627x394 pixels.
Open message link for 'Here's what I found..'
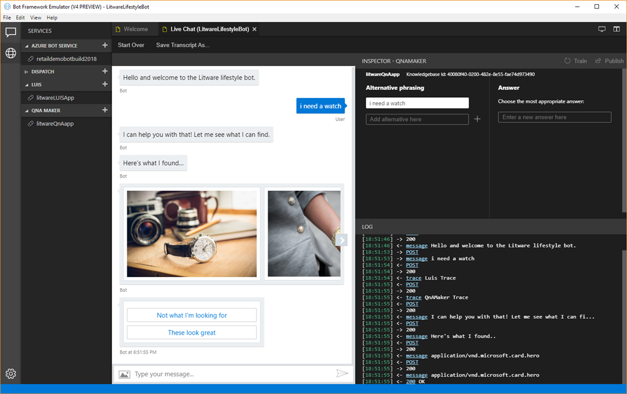[x=416, y=336]
